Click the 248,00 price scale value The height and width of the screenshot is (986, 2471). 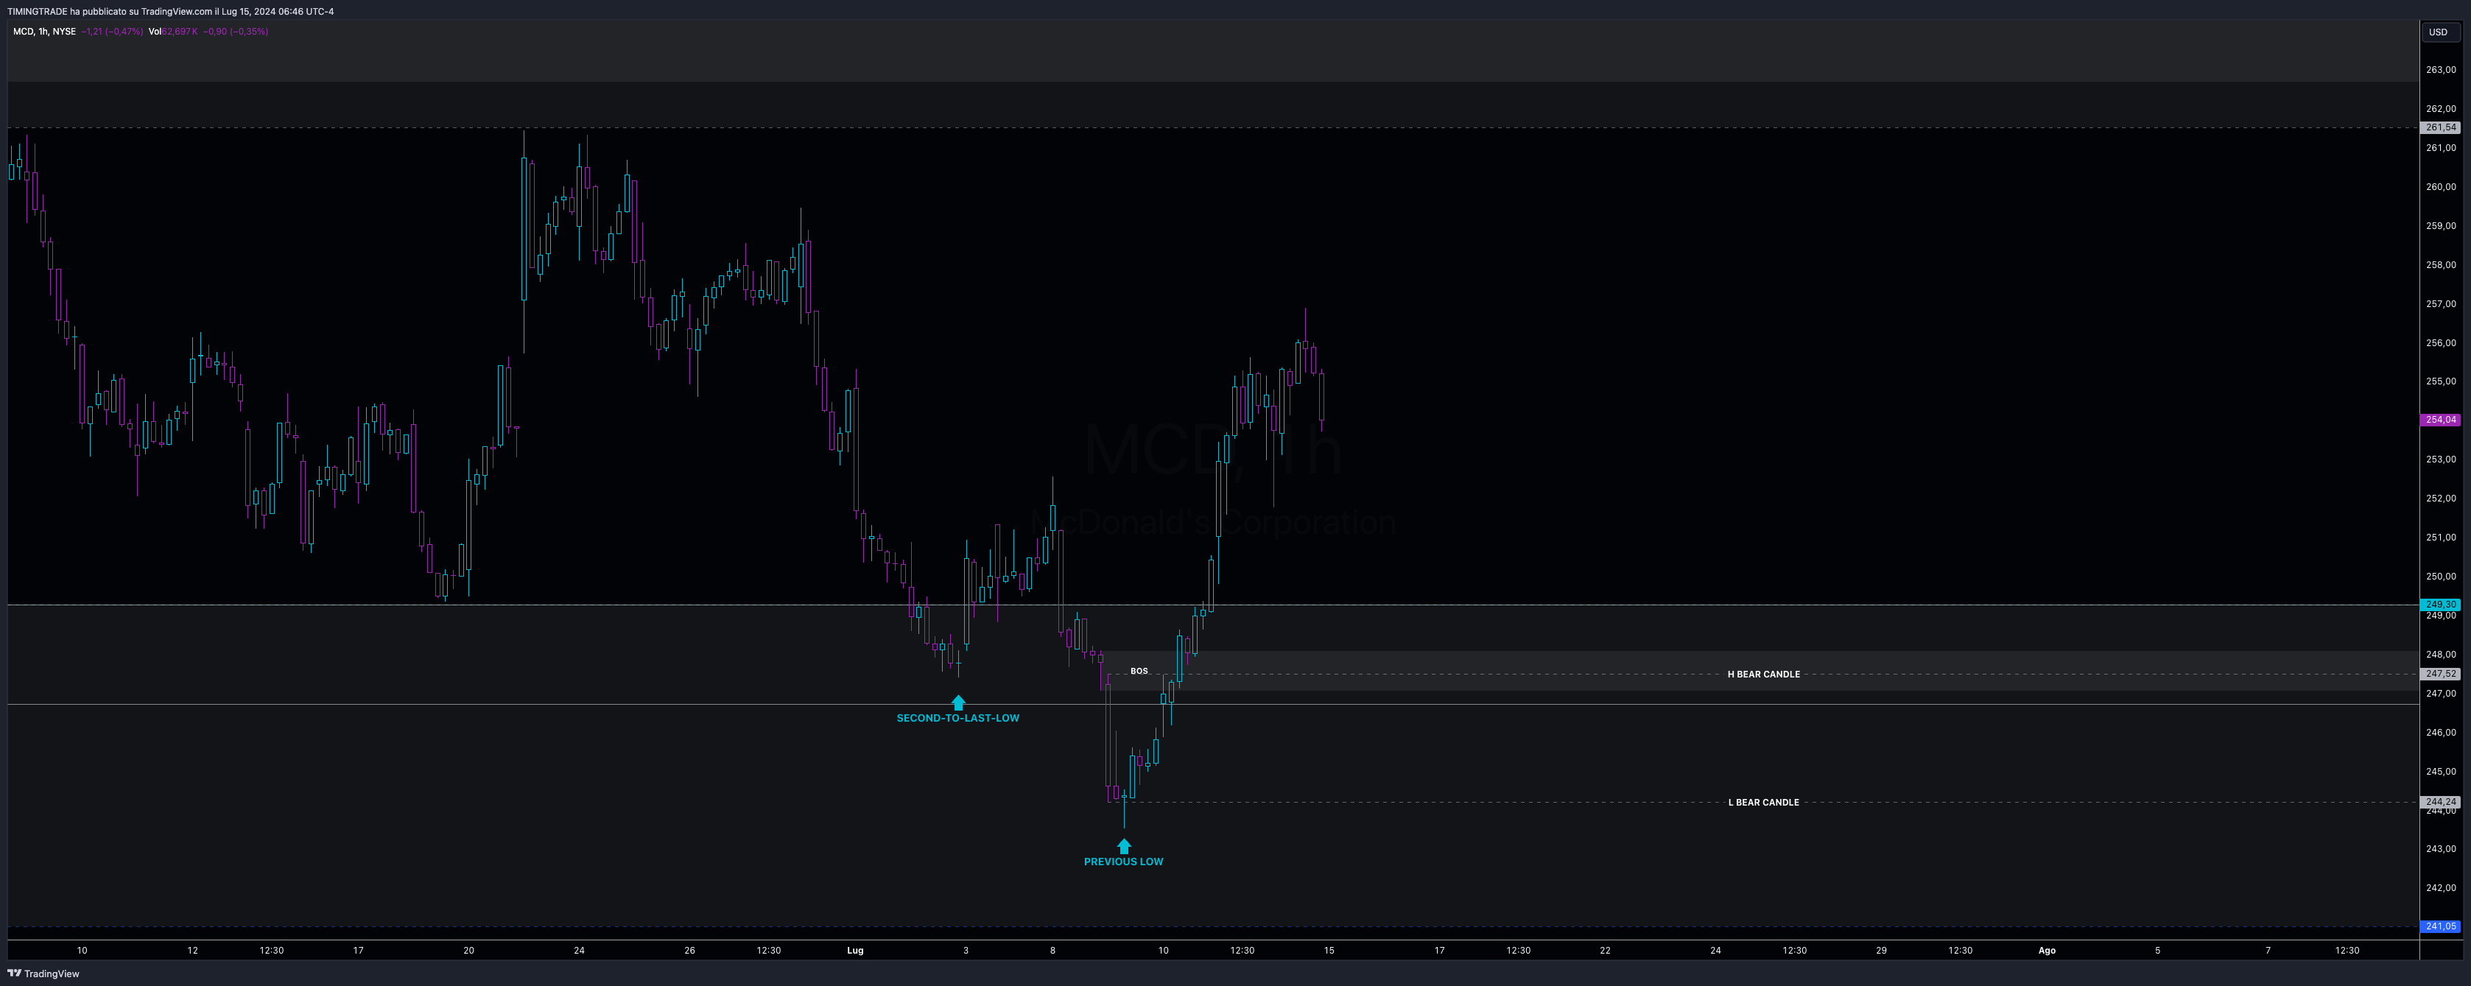2440,654
